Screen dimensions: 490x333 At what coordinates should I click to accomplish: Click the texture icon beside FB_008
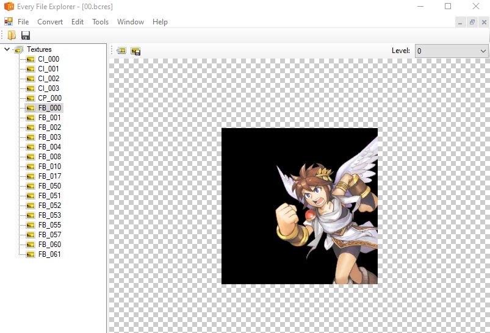click(x=31, y=157)
